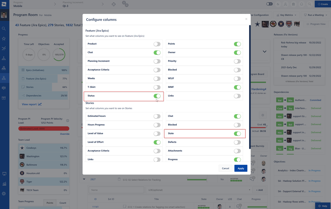Image resolution: width=331 pixels, height=209 pixels.
Task: Open the chart reports icon in sidebar
Action: coord(4,184)
